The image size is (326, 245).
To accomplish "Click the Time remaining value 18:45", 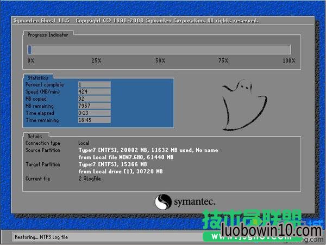I will pyautogui.click(x=95, y=120).
